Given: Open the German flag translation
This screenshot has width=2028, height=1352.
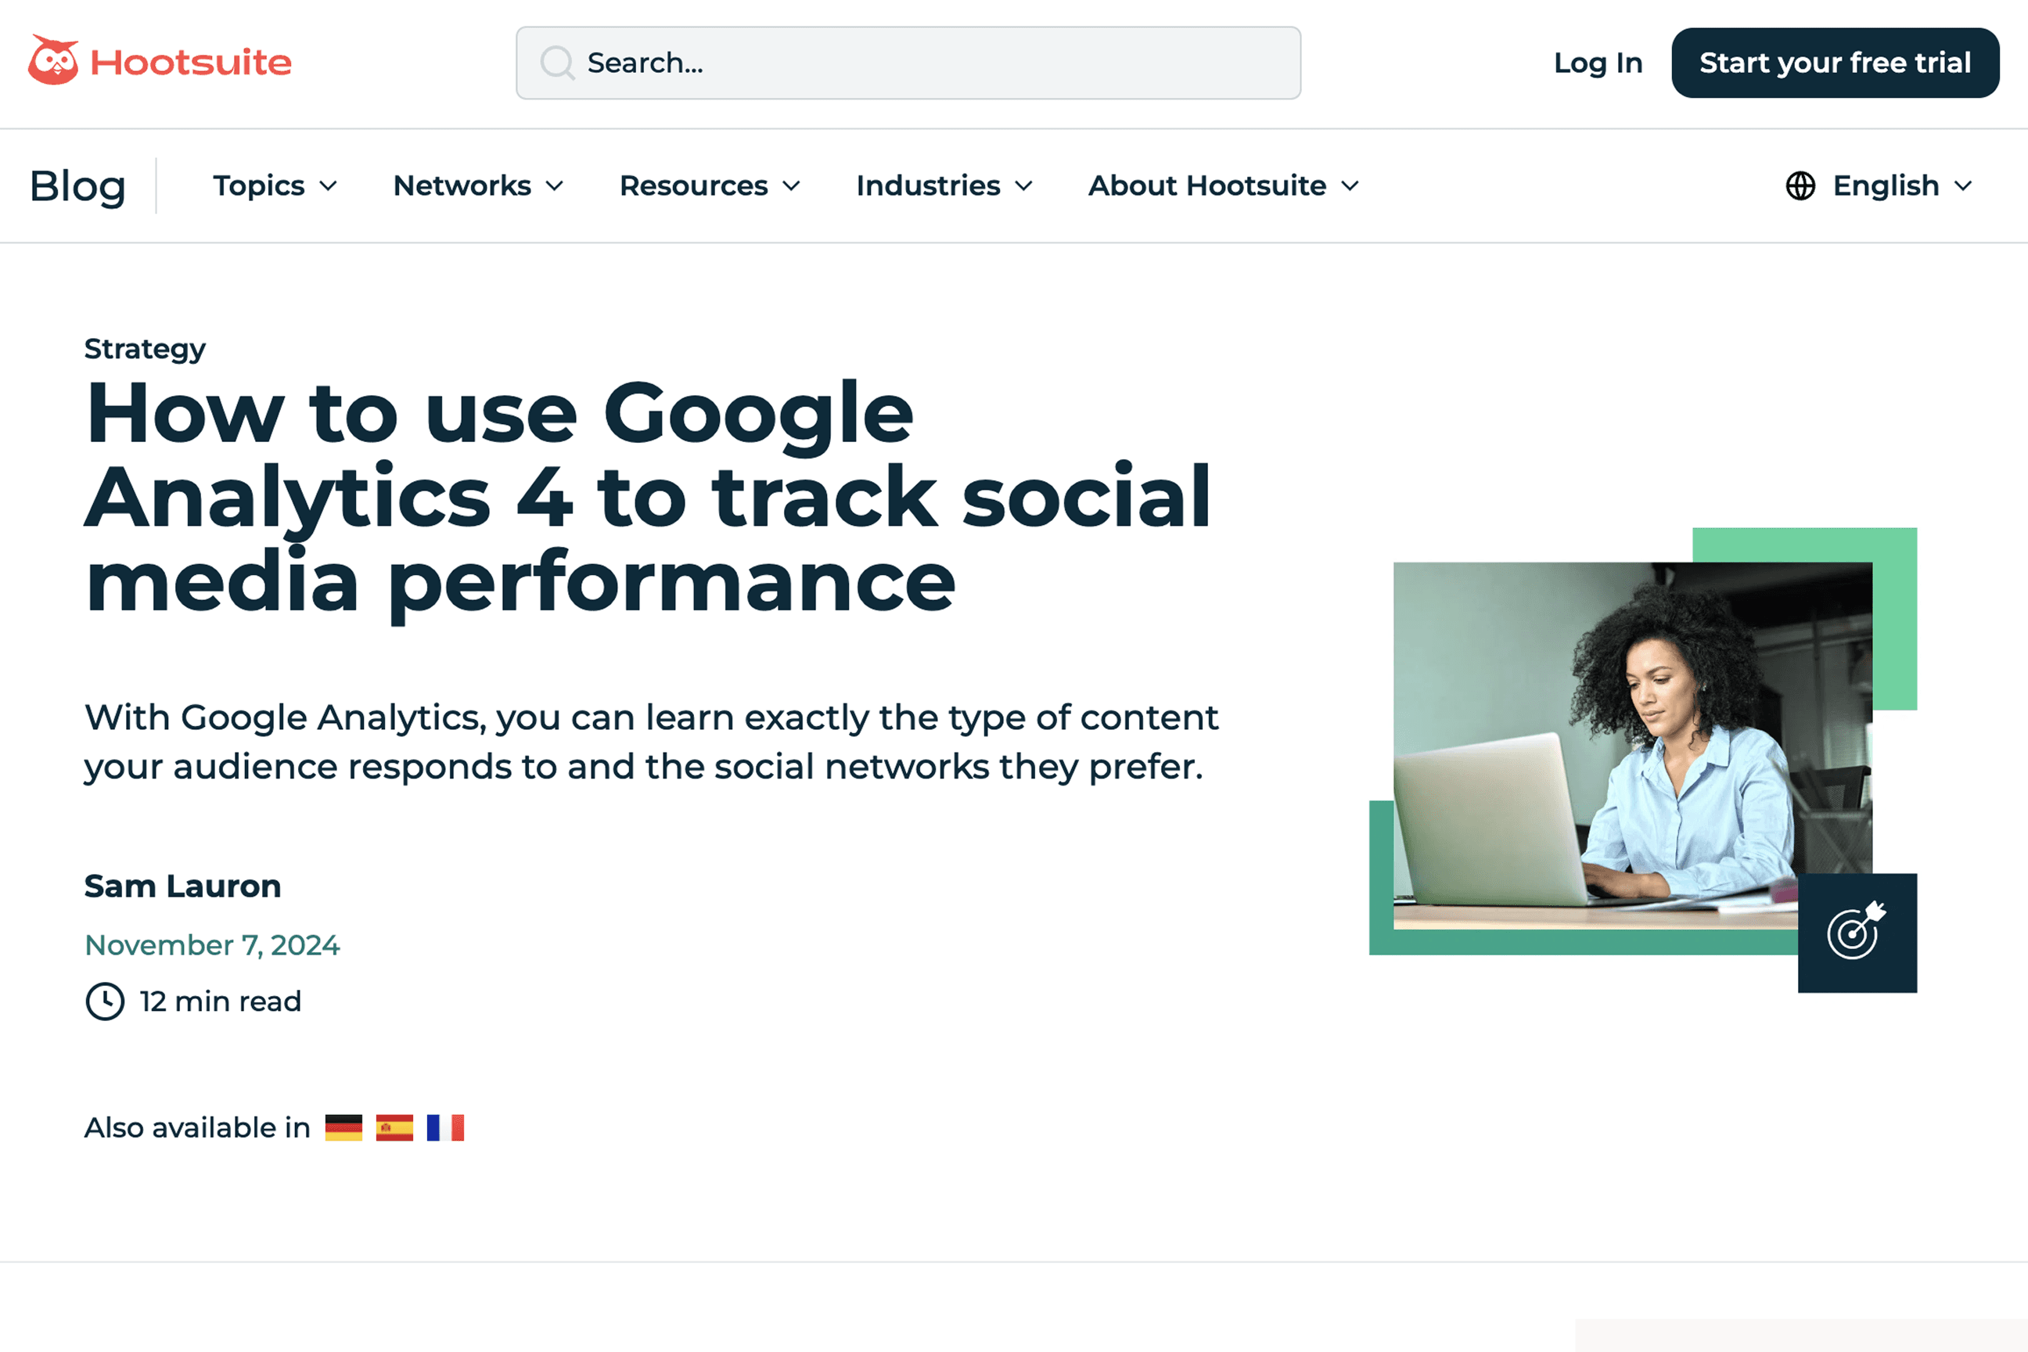Looking at the screenshot, I should (x=343, y=1127).
